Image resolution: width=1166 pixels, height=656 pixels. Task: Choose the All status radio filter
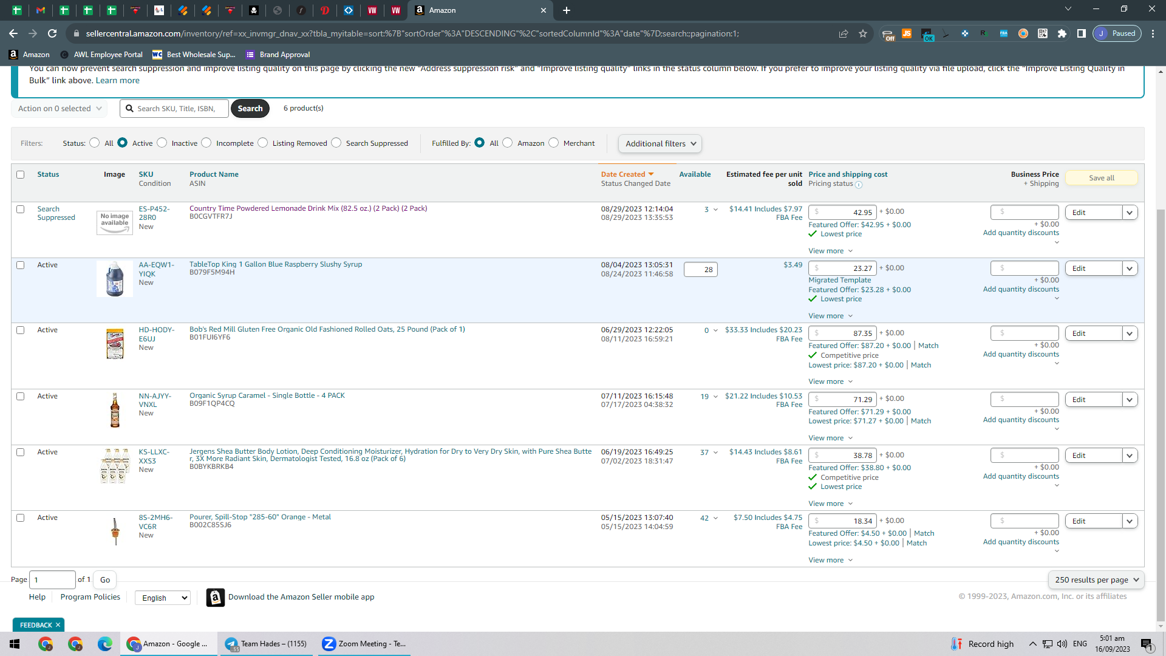tap(94, 143)
